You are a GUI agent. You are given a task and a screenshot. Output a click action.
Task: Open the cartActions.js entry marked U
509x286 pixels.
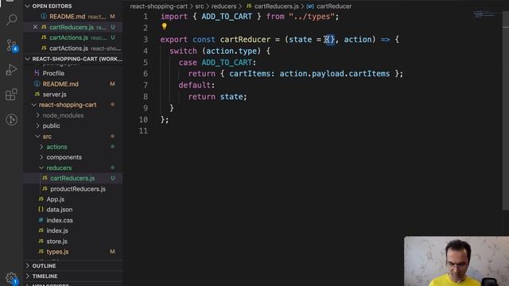[73, 37]
